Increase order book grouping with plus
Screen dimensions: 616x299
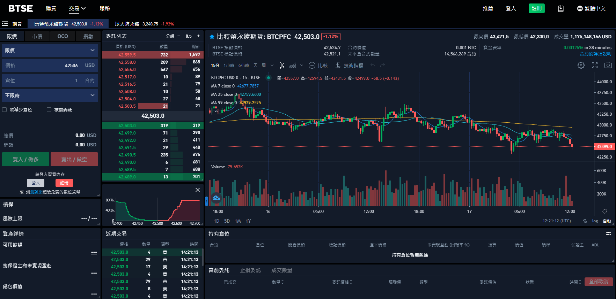[198, 36]
